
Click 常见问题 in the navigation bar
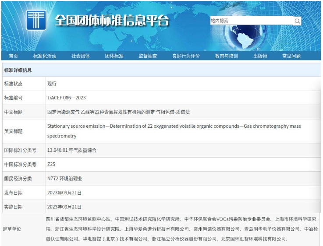(x=291, y=56)
